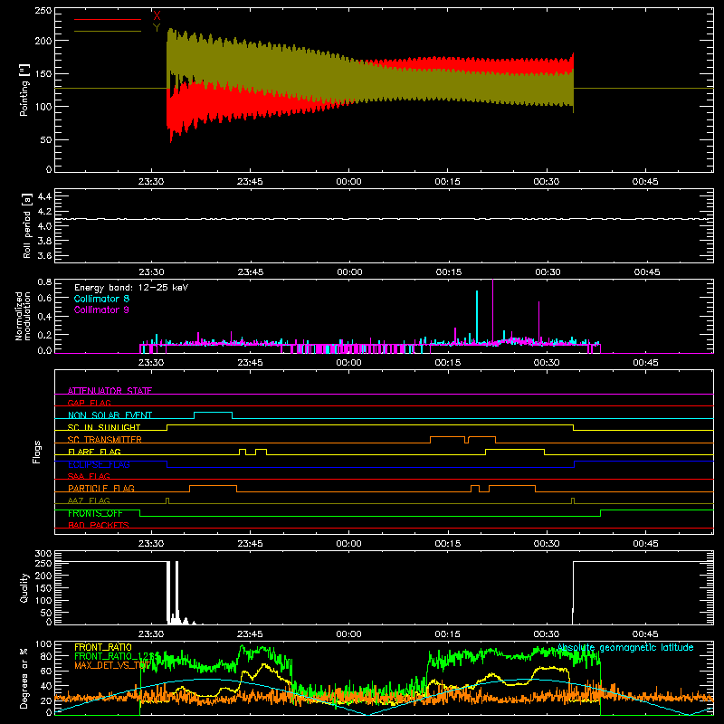Click the red 'X' legend label
Image resolution: width=724 pixels, height=724 pixels.
point(157,16)
